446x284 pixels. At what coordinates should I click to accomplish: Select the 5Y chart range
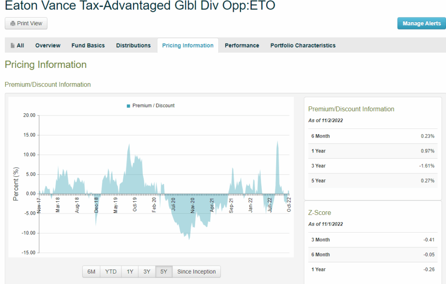click(x=164, y=271)
